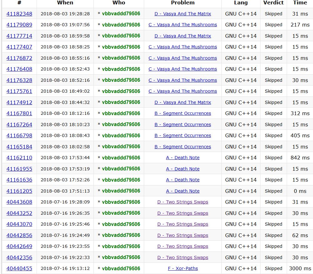Open submission 41177714
Image resolution: width=313 pixels, height=274 pixels.
[19, 36]
